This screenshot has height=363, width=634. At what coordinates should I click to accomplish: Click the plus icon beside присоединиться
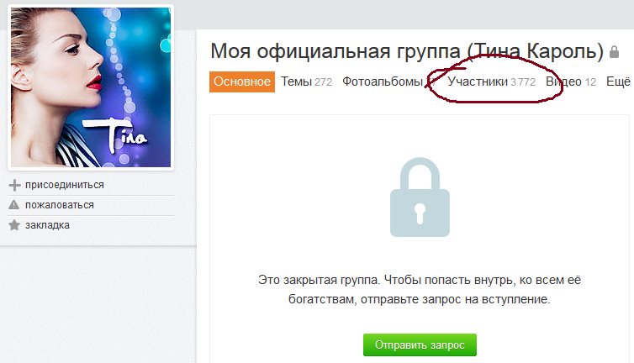click(14, 185)
